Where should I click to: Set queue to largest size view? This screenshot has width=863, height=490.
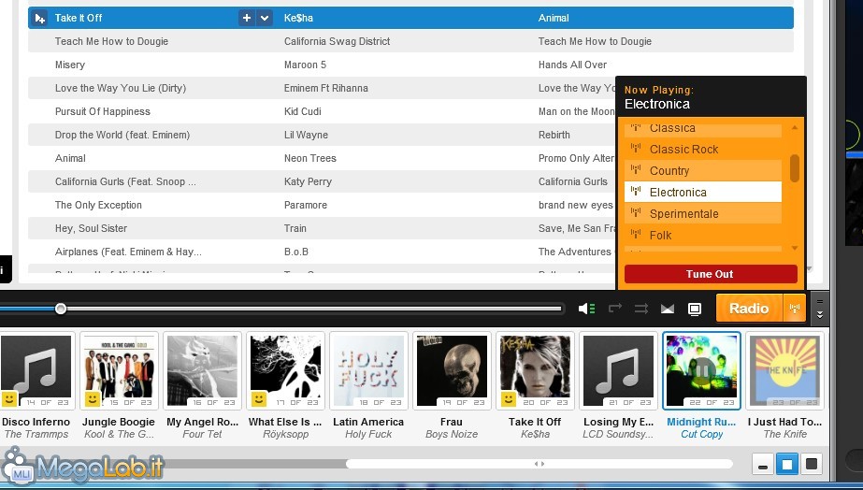tap(812, 464)
